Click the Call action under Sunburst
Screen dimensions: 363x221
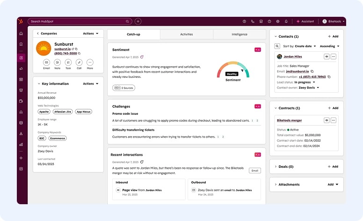(x=79, y=64)
